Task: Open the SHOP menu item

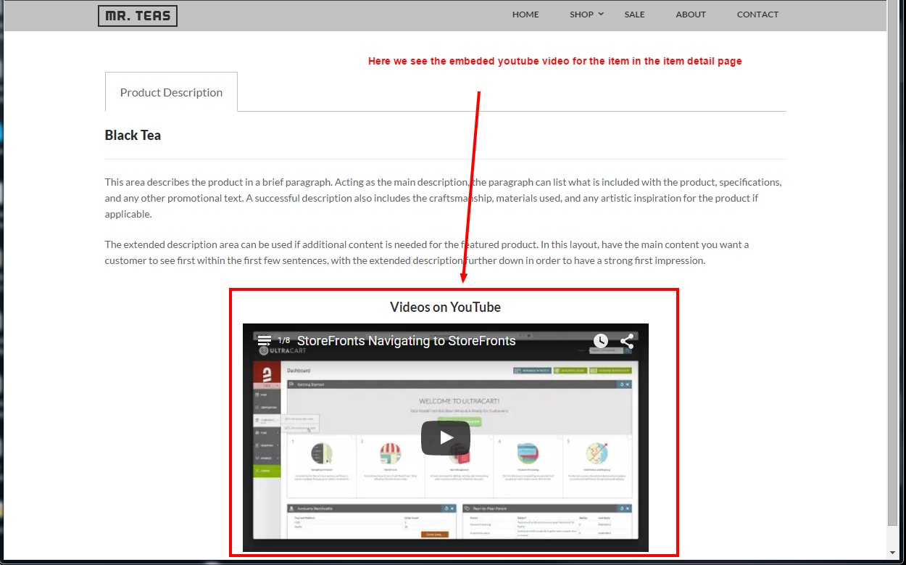Action: pos(581,15)
